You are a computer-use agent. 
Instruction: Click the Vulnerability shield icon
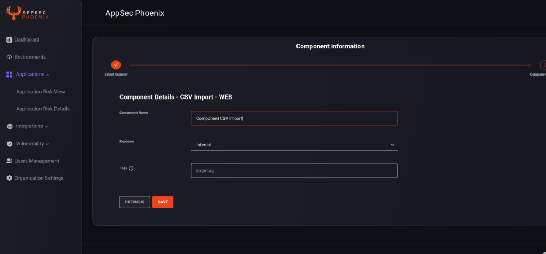pos(10,144)
